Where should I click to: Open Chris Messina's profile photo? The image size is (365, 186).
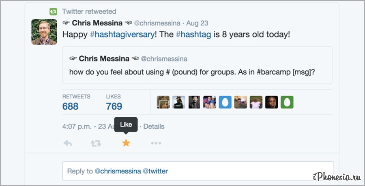[44, 32]
